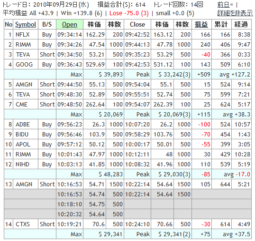Viewport: 255px width, 241px height.
Task: Click the -70 loss value for BIDU
Action: click(206, 135)
